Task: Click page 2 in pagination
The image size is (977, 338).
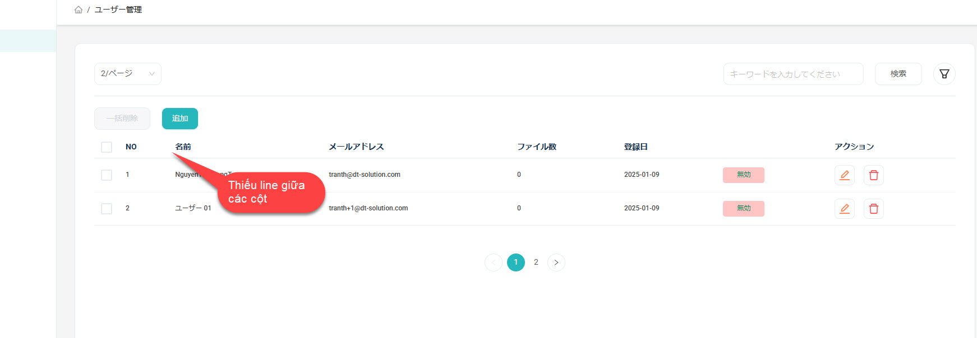Action: (536, 262)
